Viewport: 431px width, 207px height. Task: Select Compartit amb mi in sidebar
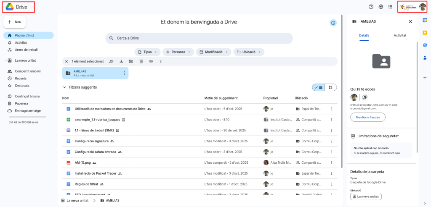(x=27, y=71)
